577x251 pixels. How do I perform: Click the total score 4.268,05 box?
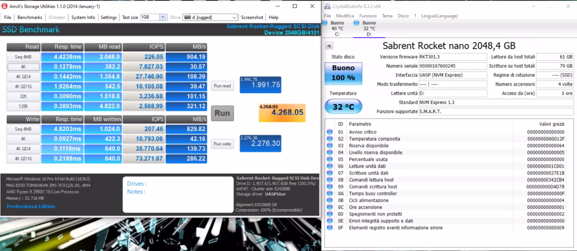[282, 113]
